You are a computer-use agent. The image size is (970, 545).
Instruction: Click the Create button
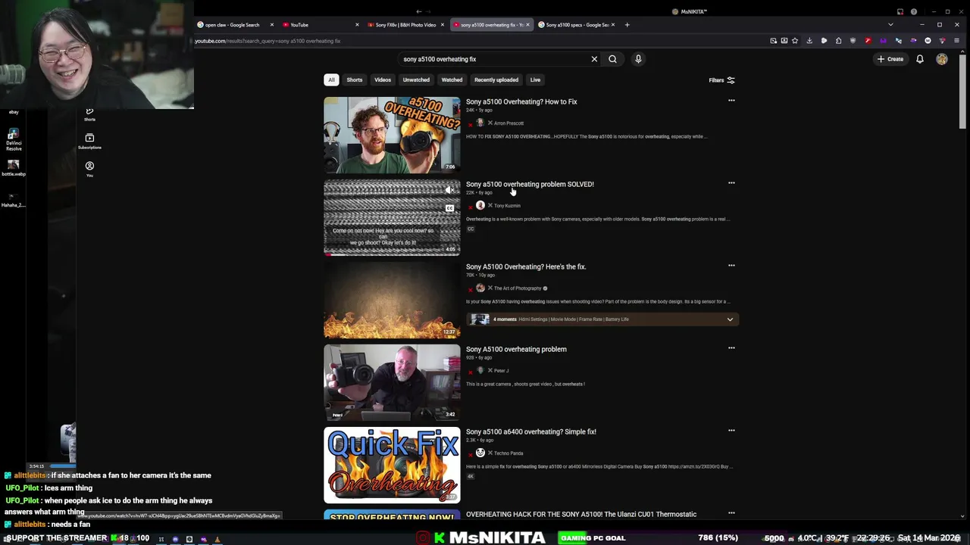(x=890, y=59)
